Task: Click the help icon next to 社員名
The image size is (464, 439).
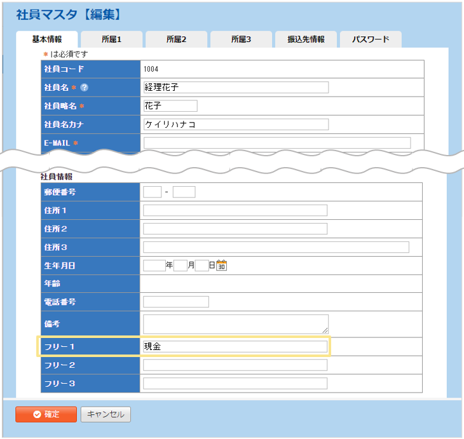Action: click(84, 88)
